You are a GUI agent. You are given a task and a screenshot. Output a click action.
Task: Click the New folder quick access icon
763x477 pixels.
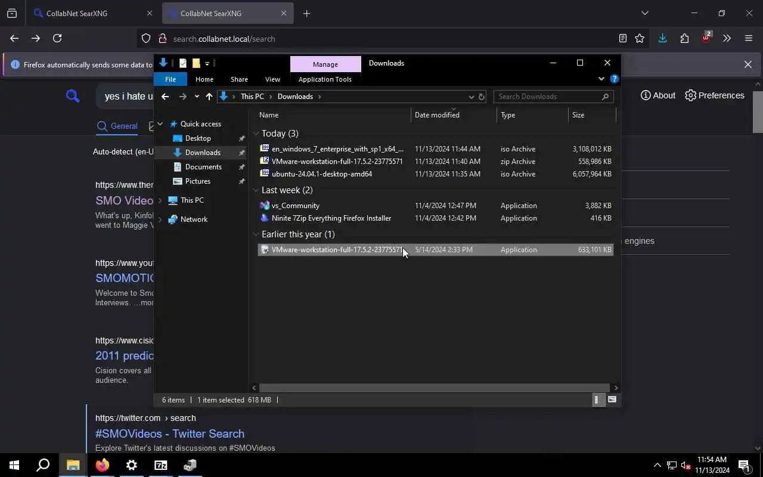point(196,63)
